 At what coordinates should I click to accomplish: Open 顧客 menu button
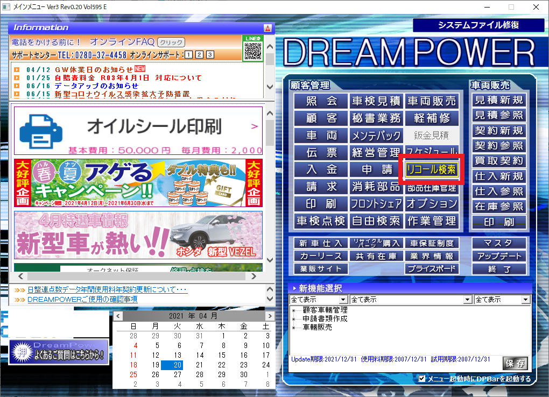(x=321, y=118)
